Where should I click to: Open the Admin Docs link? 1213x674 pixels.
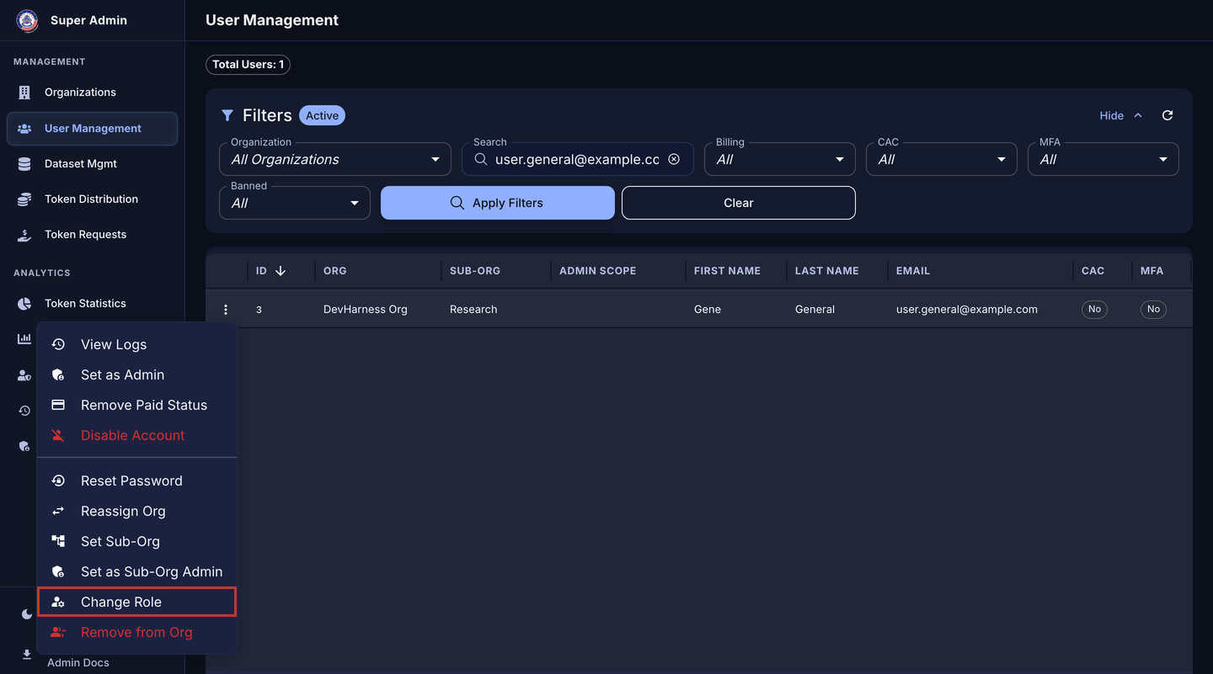coord(78,663)
